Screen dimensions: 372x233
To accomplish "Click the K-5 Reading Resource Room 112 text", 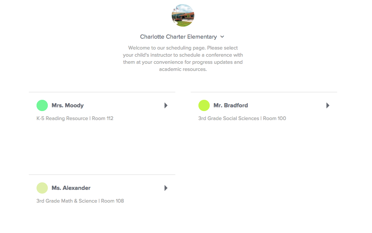I will click(x=74, y=118).
